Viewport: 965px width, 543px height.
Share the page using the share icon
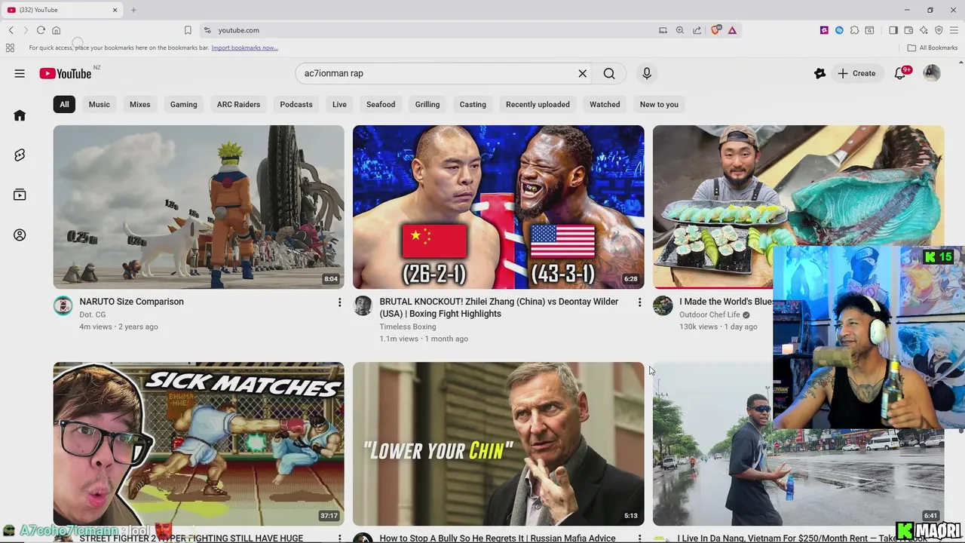(697, 30)
